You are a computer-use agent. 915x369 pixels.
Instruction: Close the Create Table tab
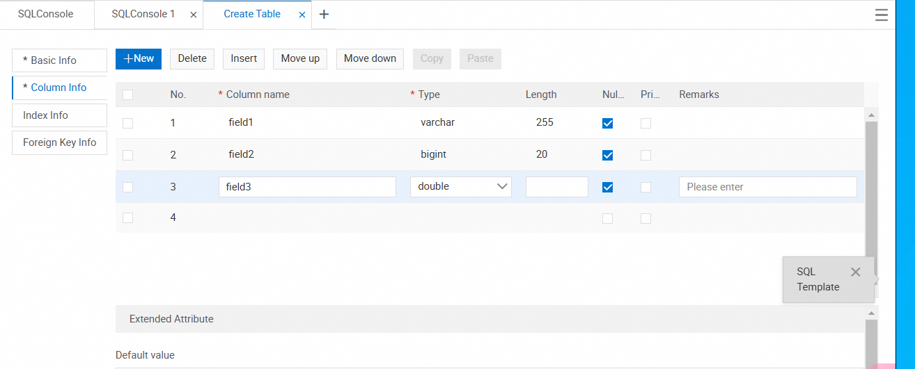click(x=302, y=15)
